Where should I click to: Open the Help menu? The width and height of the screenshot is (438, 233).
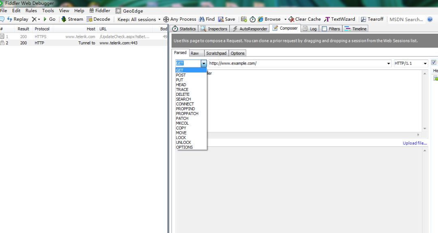pyautogui.click(x=79, y=11)
